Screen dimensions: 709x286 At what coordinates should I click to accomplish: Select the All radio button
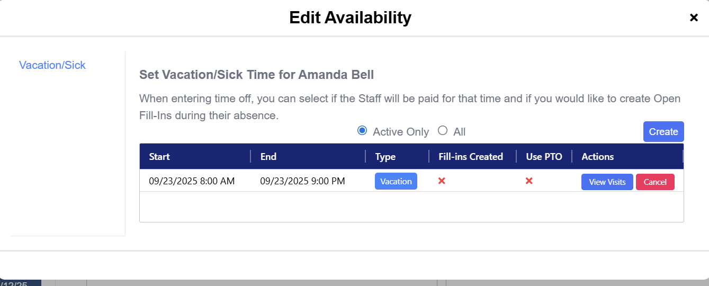pos(443,131)
